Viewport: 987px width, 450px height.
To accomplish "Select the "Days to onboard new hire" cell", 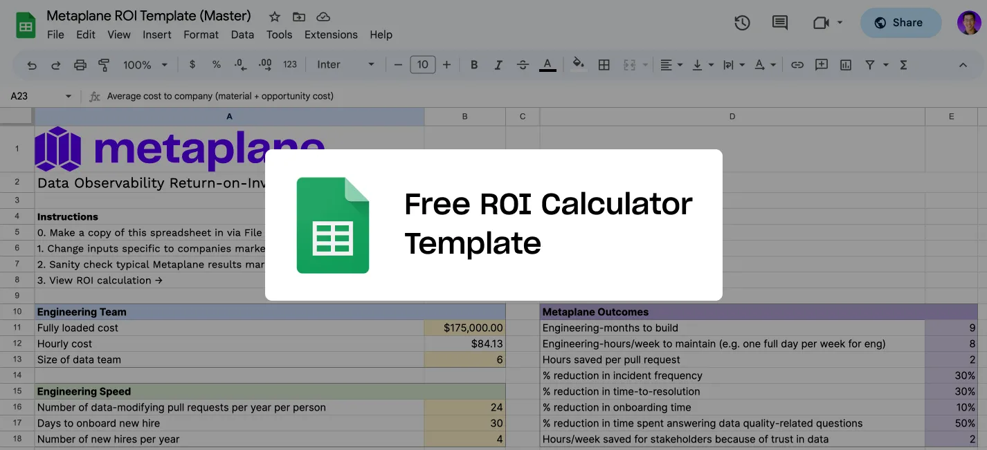I will tap(229, 423).
